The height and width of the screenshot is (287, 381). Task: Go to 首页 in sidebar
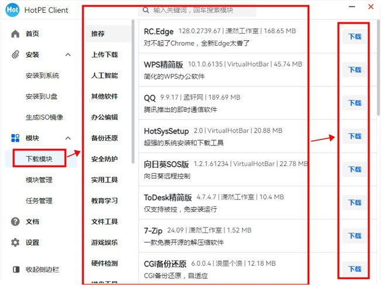pyautogui.click(x=32, y=33)
